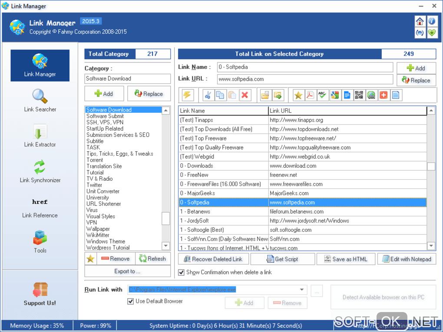The image size is (443, 332).
Task: Open the Link Extractor module
Action: (40, 136)
